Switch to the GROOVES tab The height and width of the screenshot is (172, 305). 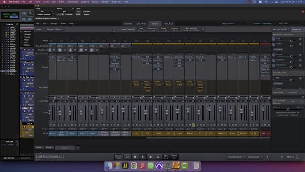tap(142, 24)
